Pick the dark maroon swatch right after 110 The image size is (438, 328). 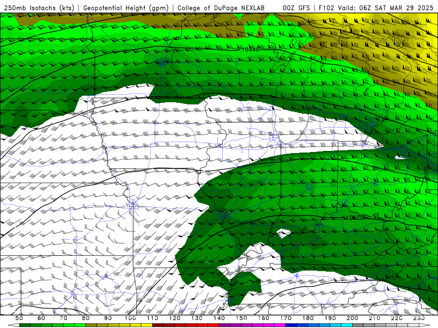pos(158,325)
